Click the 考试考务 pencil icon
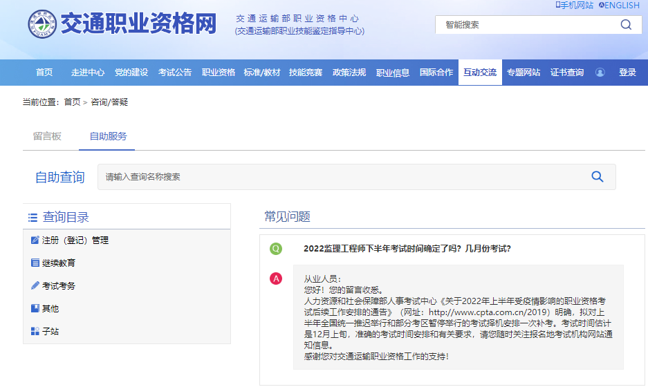The height and width of the screenshot is (387, 648). click(x=35, y=285)
